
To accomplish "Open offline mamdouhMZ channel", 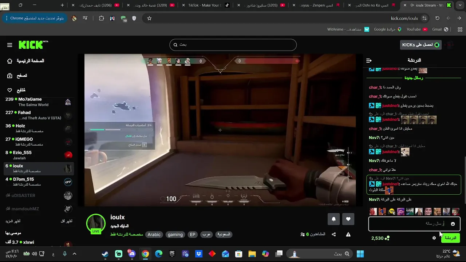I will (x=39, y=209).
